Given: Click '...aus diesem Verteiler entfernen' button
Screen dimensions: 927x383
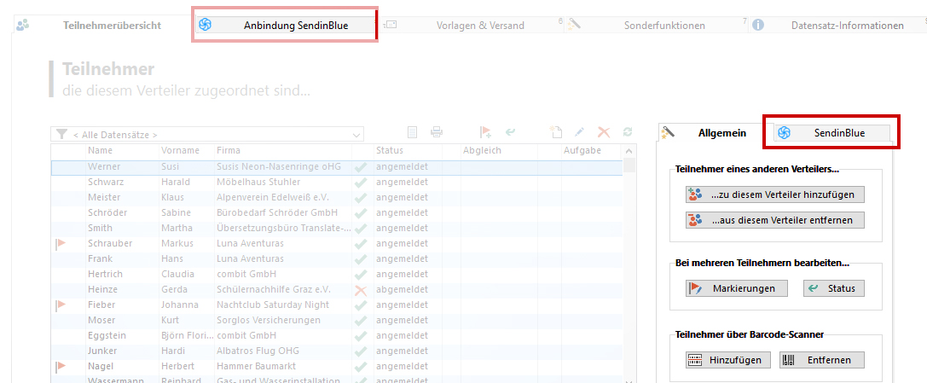Looking at the screenshot, I should 775,220.
